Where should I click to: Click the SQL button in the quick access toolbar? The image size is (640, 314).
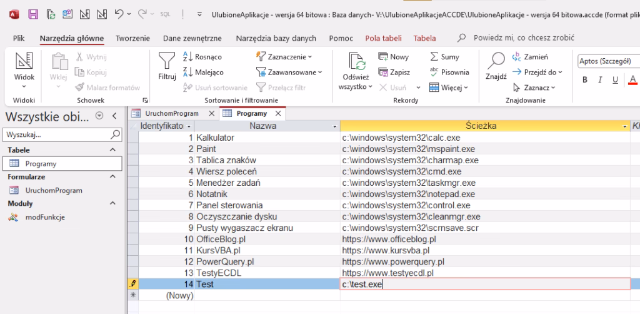click(x=165, y=14)
